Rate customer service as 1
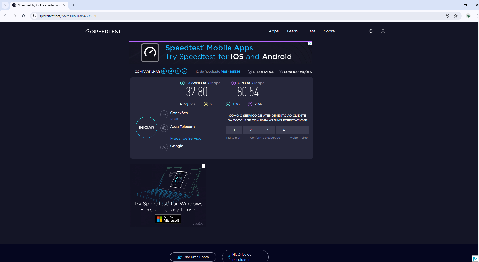479x262 pixels. pyautogui.click(x=234, y=130)
